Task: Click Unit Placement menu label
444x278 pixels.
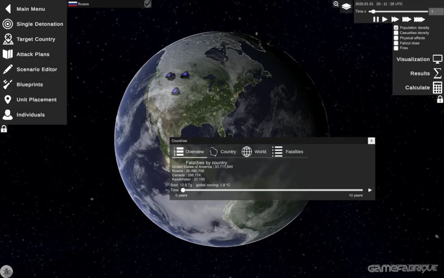Action: click(37, 99)
